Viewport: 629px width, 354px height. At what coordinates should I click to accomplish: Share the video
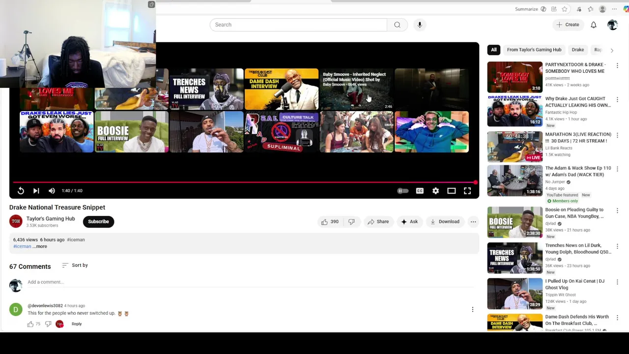click(x=378, y=222)
